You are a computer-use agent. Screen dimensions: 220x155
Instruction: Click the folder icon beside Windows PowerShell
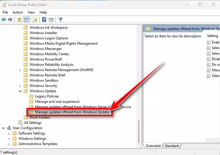25,59
